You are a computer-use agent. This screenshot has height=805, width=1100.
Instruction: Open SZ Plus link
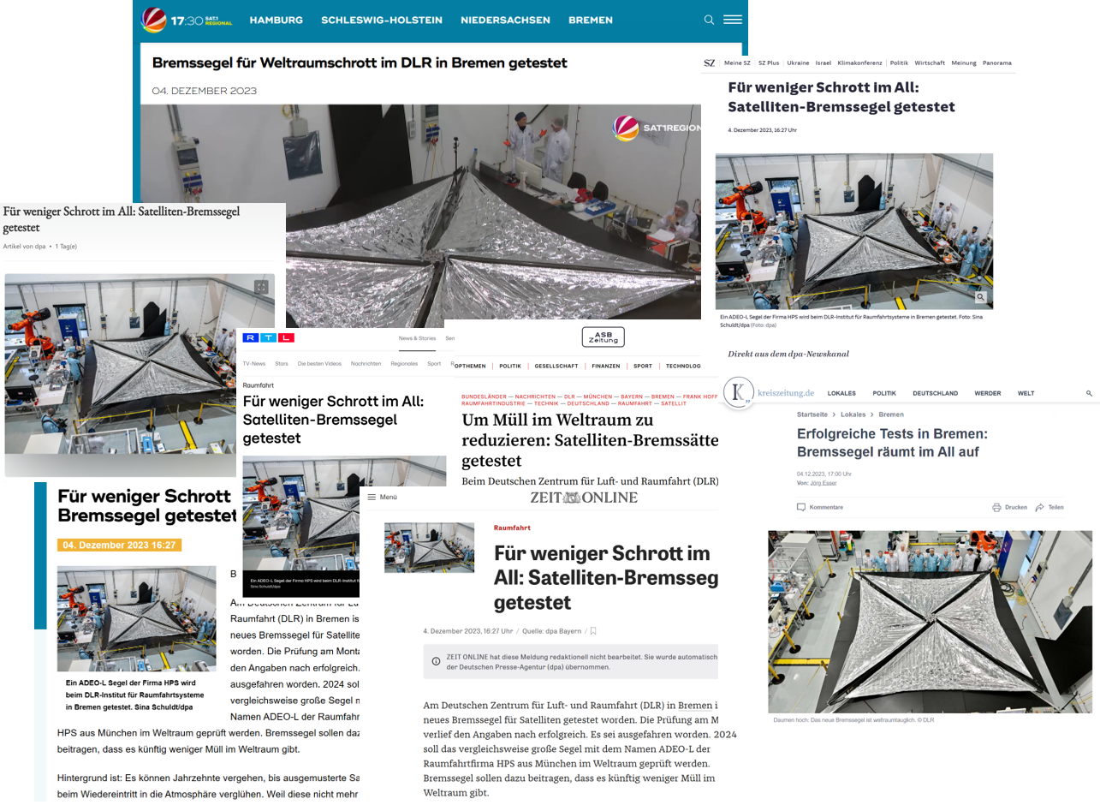pos(769,63)
